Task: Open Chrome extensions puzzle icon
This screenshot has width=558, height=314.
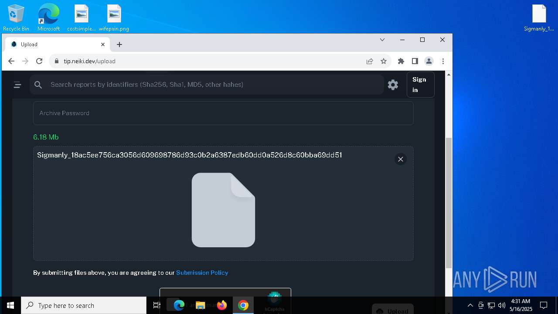Action: (x=401, y=61)
